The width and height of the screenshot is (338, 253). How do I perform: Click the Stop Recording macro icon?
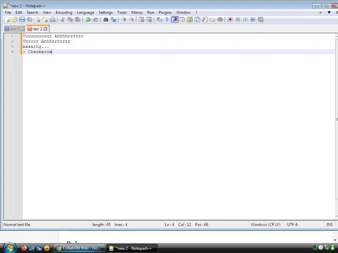click(238, 19)
